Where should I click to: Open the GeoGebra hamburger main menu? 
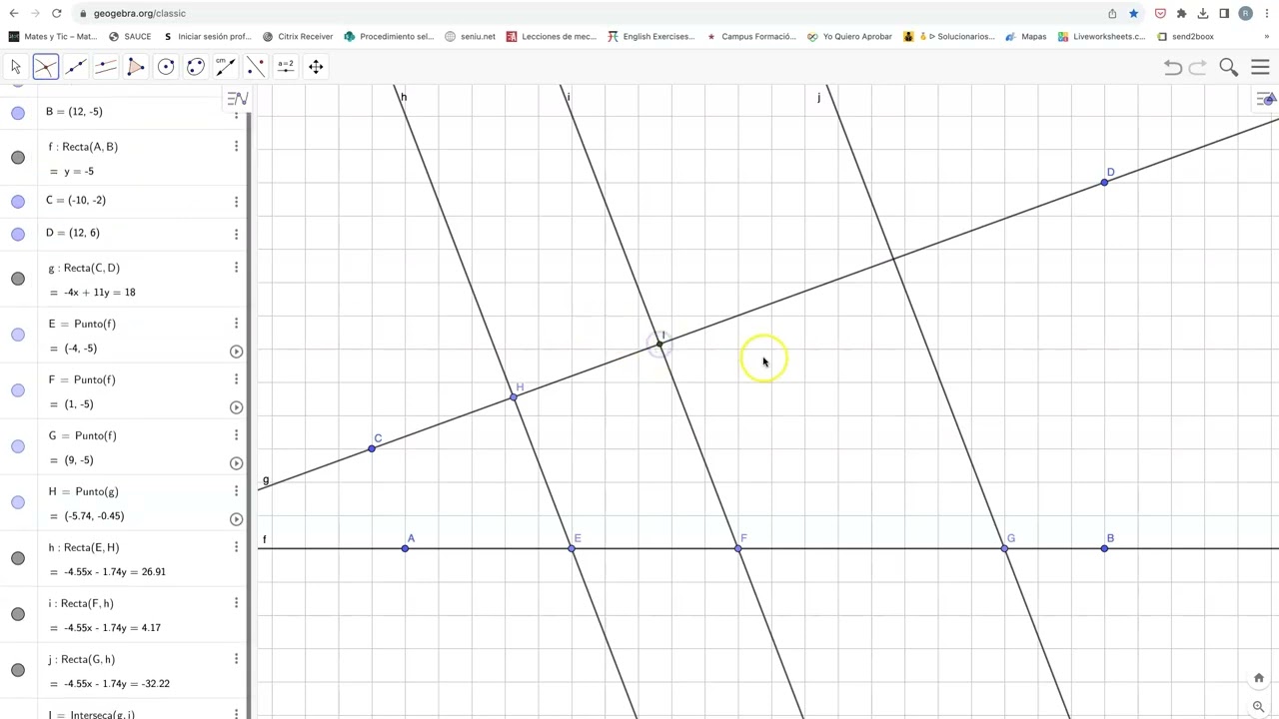pyautogui.click(x=1260, y=67)
